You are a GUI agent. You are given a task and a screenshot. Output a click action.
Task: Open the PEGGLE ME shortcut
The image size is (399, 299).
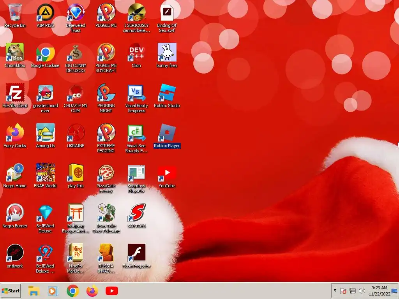tap(106, 16)
